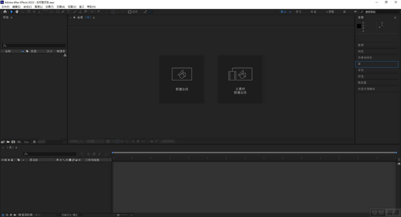Open the new folder icon in project panel
The height and width of the screenshot is (217, 401).
click(x=8, y=142)
